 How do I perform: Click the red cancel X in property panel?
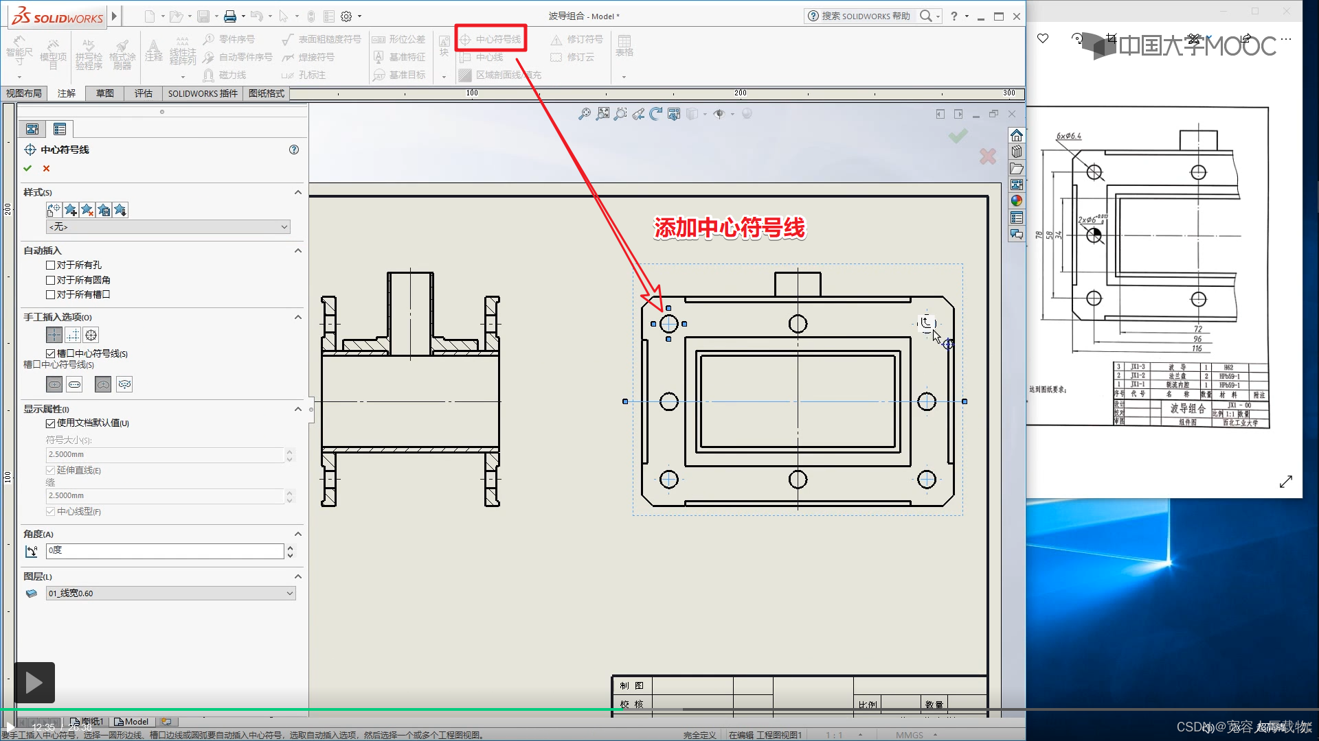(46, 168)
